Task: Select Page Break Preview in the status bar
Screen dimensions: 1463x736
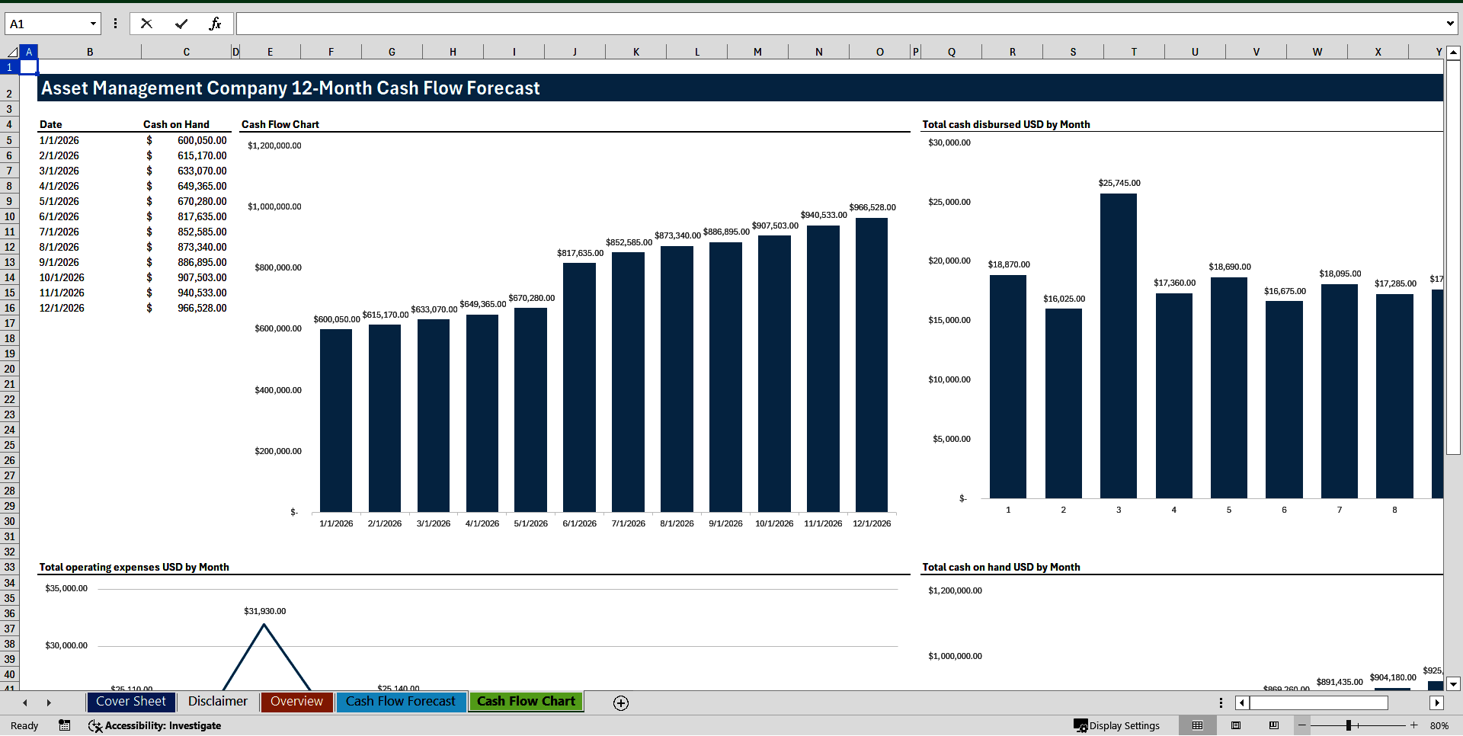Action: pyautogui.click(x=1273, y=725)
